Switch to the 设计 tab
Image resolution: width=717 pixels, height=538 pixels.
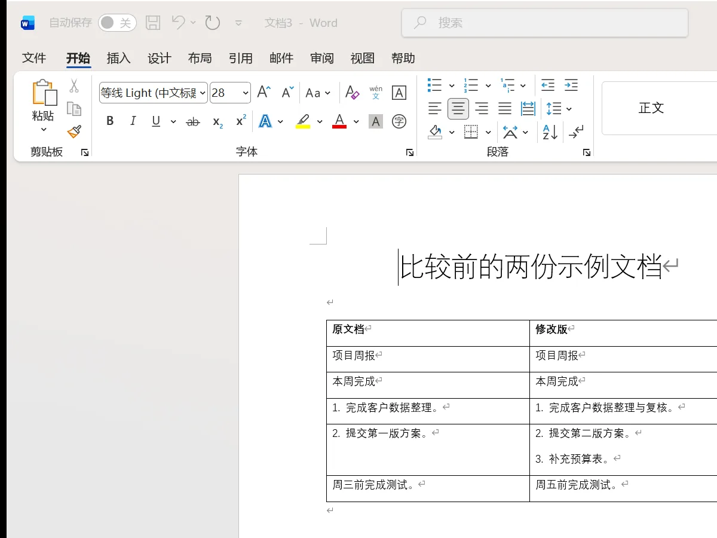(159, 58)
